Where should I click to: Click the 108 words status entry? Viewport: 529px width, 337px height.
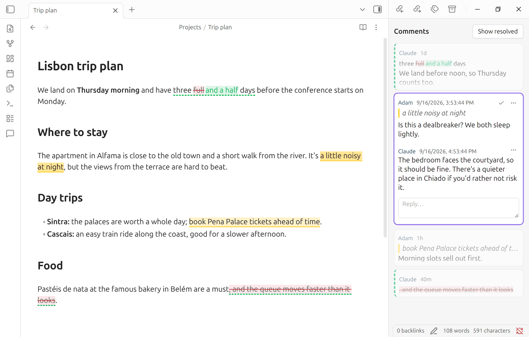pos(456,331)
